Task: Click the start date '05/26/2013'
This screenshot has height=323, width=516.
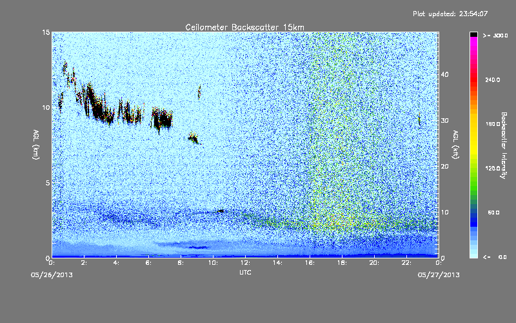Action: pyautogui.click(x=52, y=275)
